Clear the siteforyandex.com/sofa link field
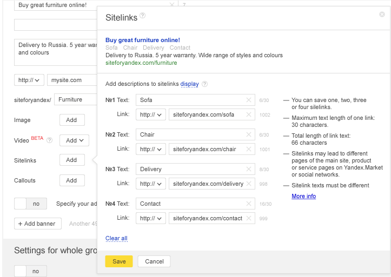The height and width of the screenshot is (277, 391). pos(249,114)
